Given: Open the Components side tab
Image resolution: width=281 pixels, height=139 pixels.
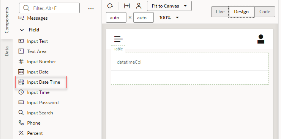Looking at the screenshot, I should pyautogui.click(x=7, y=20).
